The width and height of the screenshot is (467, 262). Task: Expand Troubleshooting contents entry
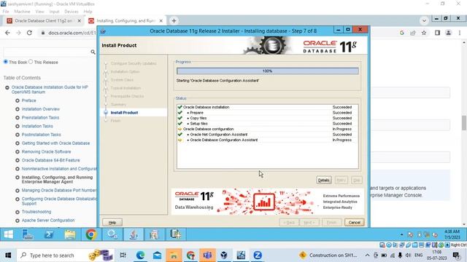pos(18,212)
